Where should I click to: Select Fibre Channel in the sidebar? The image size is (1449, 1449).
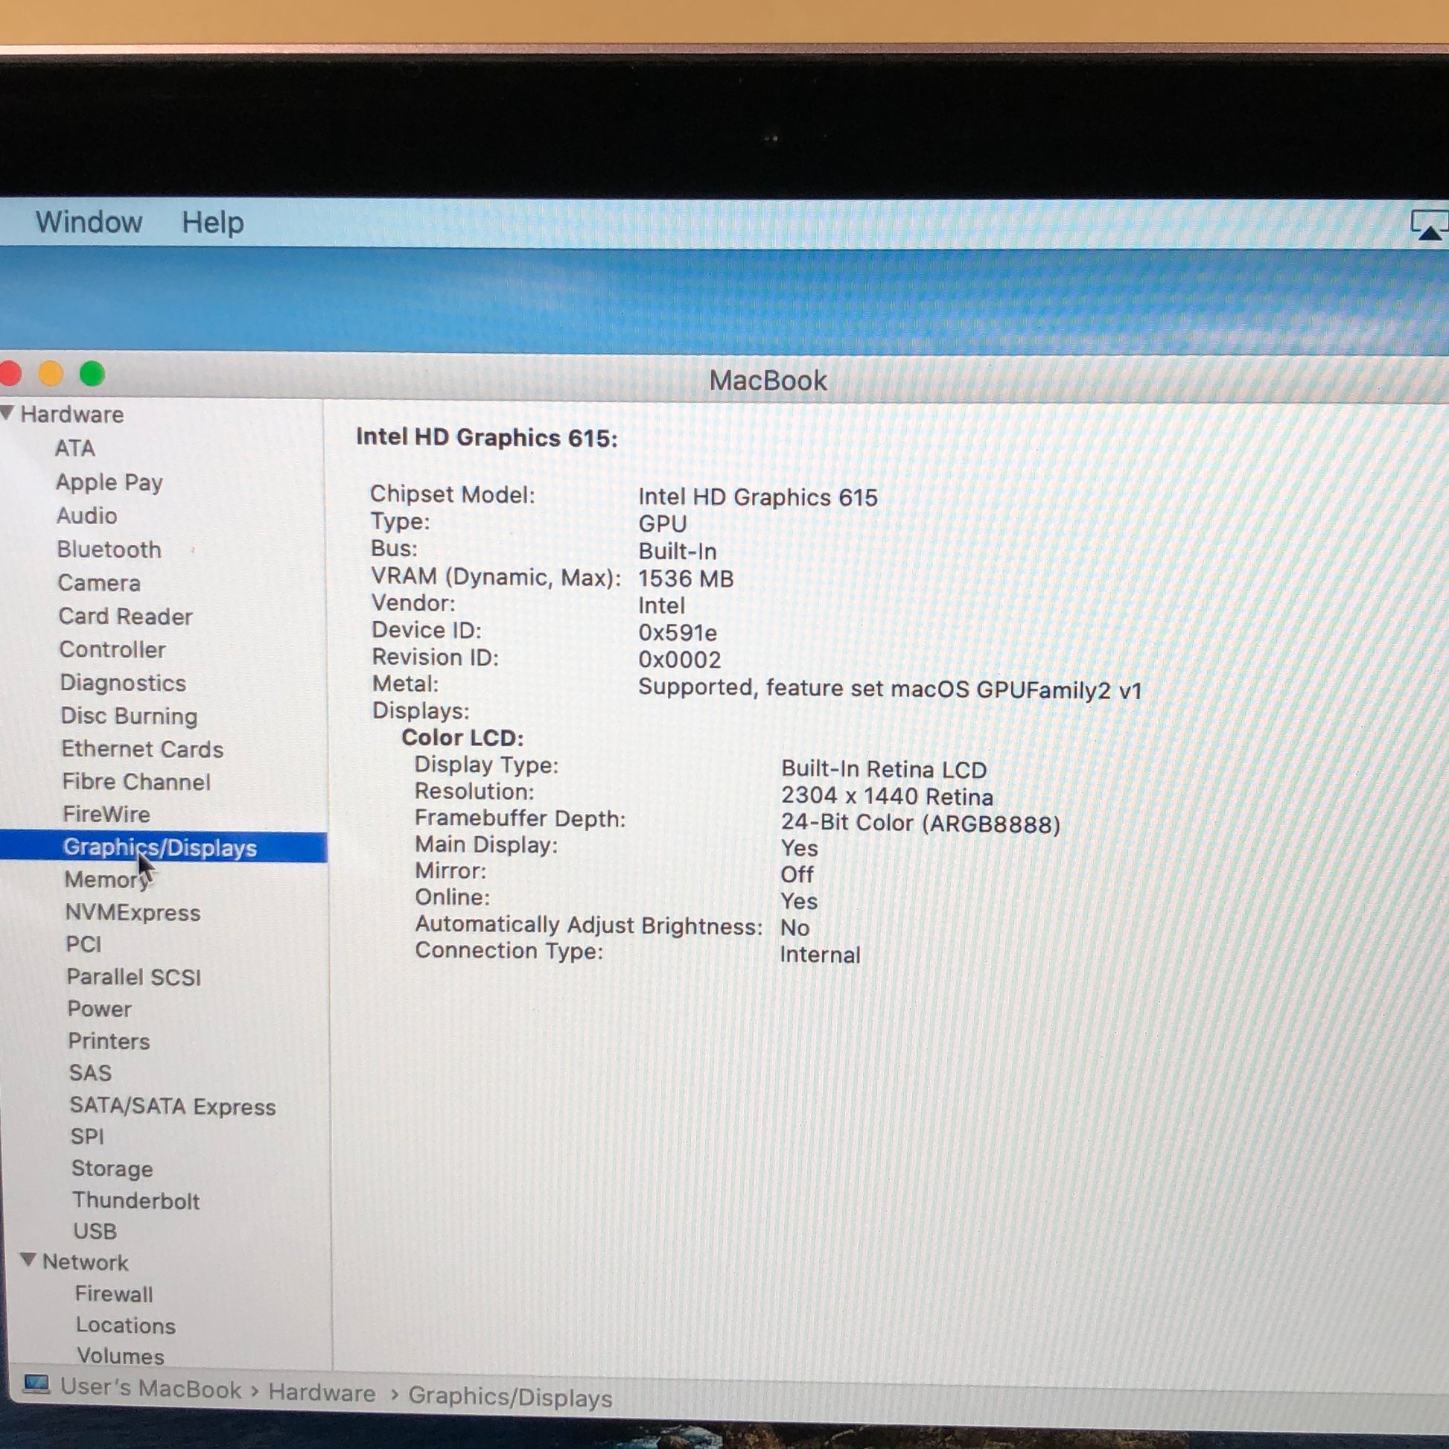coord(136,782)
